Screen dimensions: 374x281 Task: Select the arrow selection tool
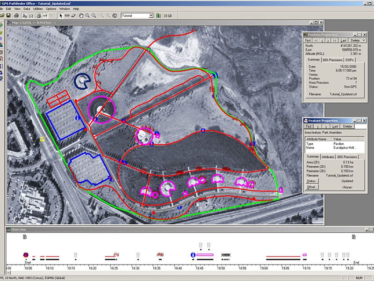61,15
